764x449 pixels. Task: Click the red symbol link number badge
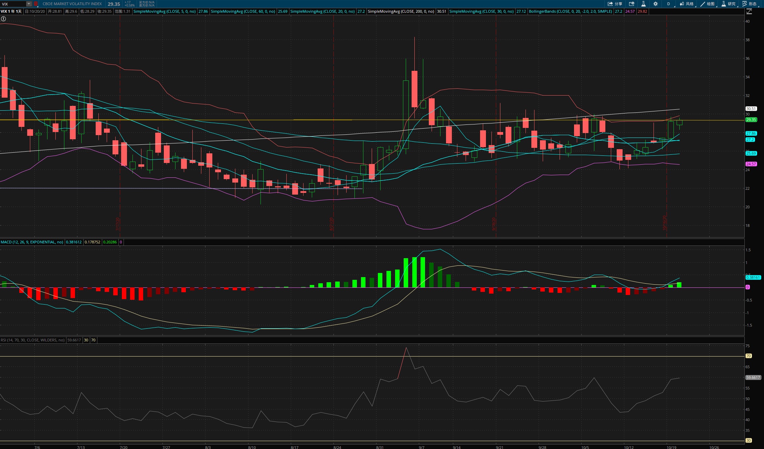click(x=36, y=4)
